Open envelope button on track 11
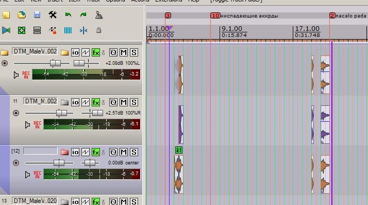Viewport: 368px width, 205px height. point(86,102)
